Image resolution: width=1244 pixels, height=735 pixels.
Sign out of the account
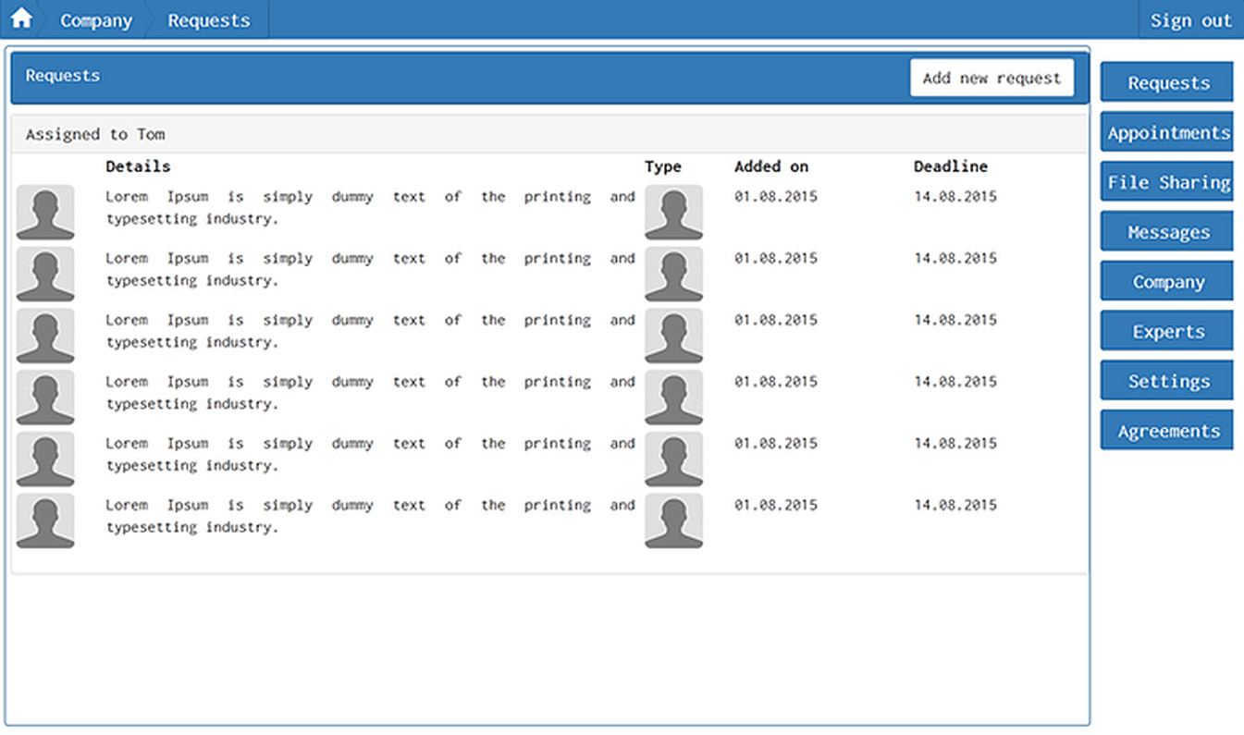[1190, 20]
